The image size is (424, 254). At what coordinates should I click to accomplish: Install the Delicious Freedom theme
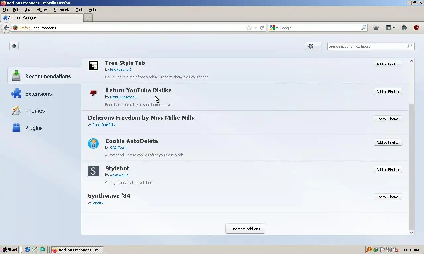388,119
